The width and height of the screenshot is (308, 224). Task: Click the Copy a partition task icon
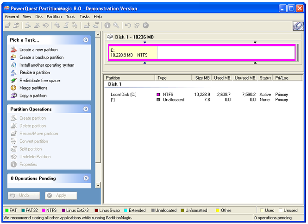click(x=13, y=96)
